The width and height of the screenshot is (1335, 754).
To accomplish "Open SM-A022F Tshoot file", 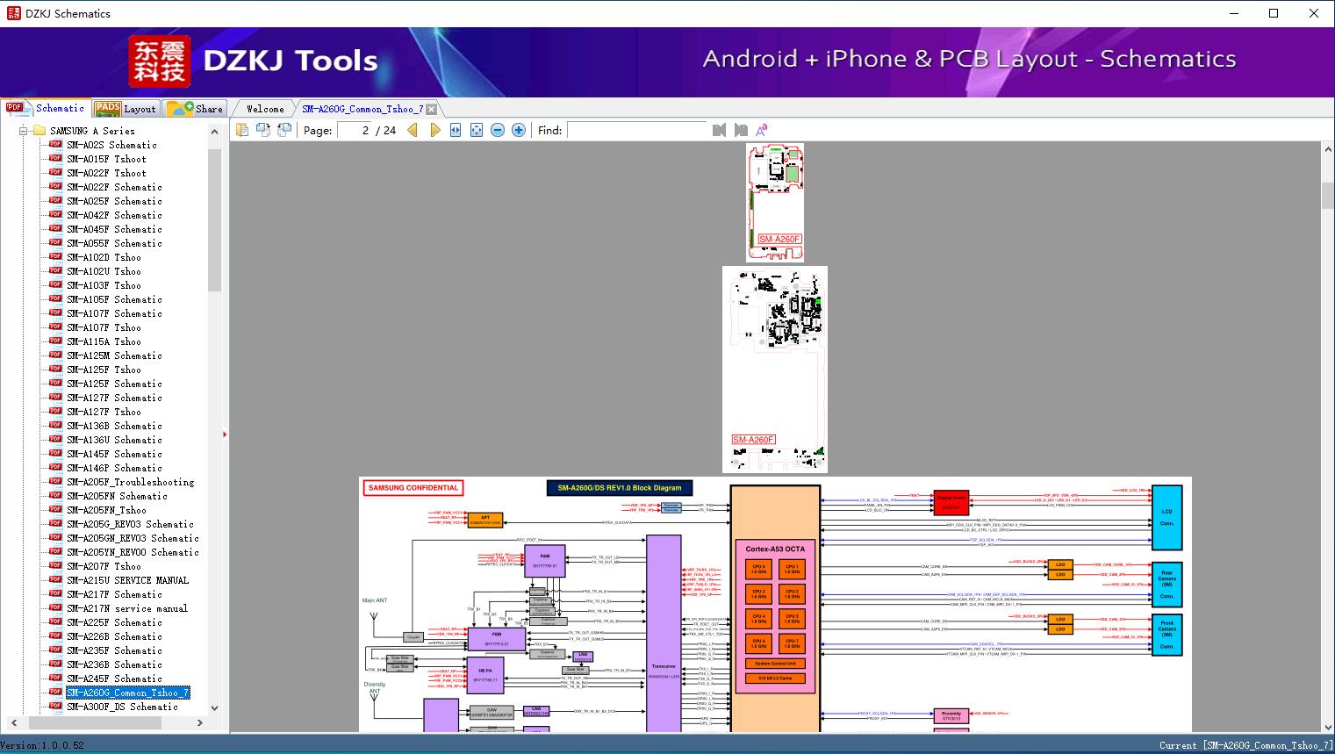I will (106, 173).
